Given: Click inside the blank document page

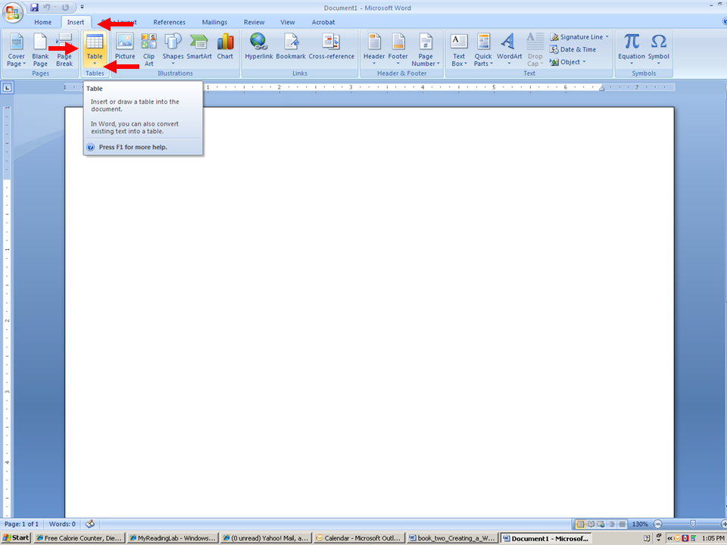Looking at the screenshot, I should (x=369, y=313).
